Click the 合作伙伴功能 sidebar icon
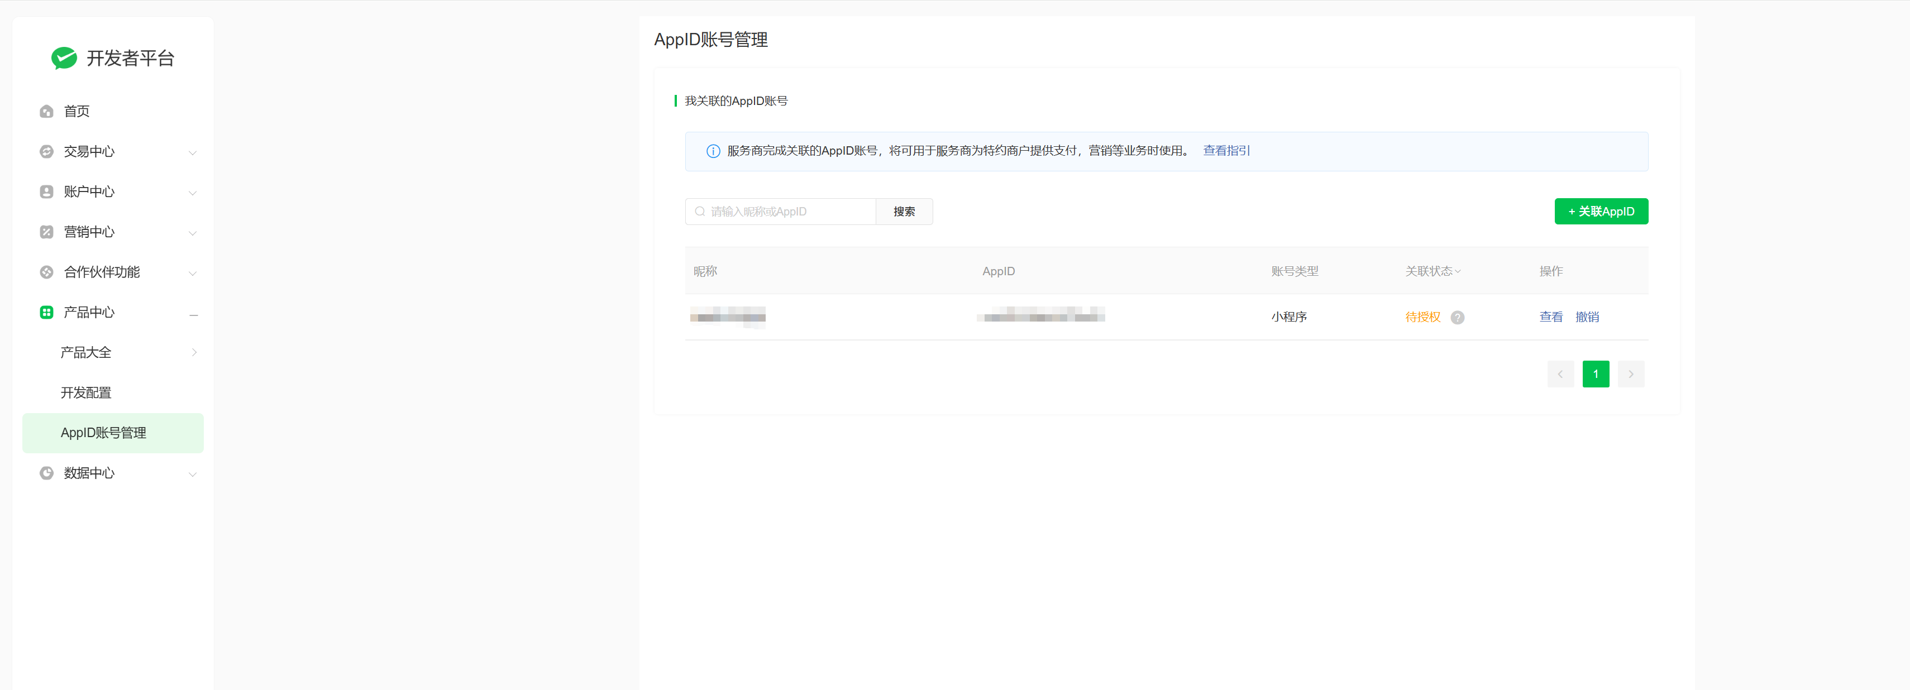 [46, 272]
